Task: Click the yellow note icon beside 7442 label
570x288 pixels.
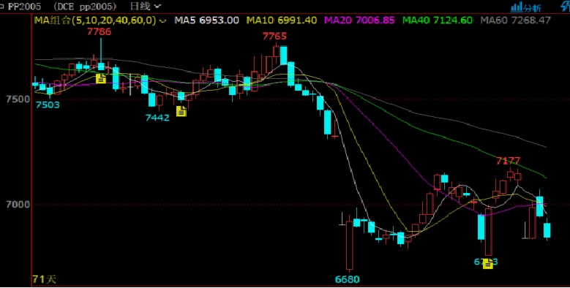Action: 181,111
